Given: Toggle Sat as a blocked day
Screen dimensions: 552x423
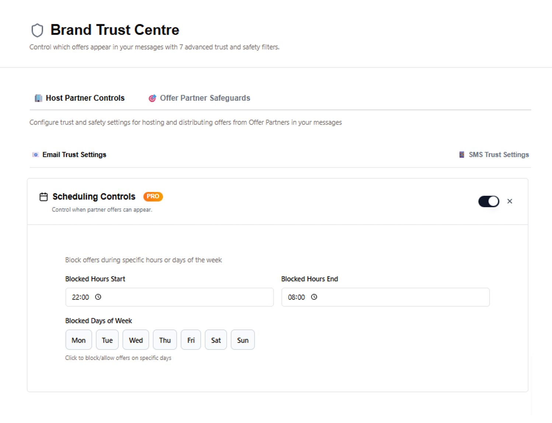Looking at the screenshot, I should [x=216, y=340].
